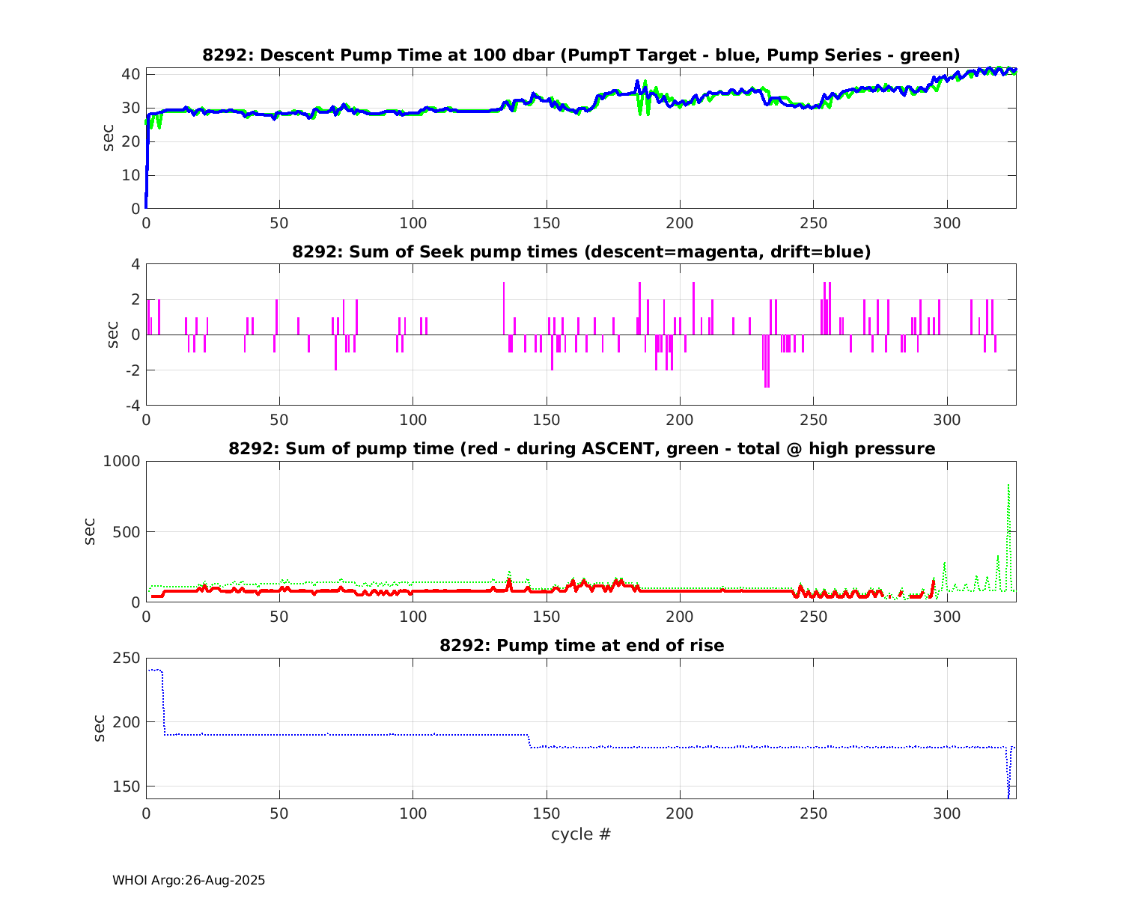Image resolution: width=1123 pixels, height=898 pixels.
Task: Click the "cycle #" x-axis label
Action: (x=581, y=834)
